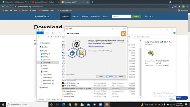Open Microsoft Edge from taskbar
The image size is (190, 107).
click(x=64, y=104)
